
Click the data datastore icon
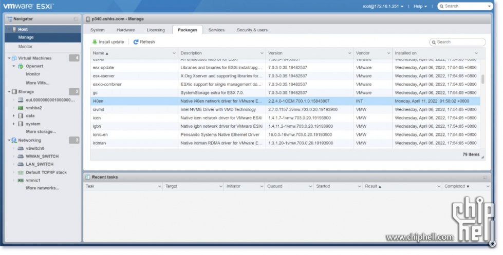click(x=21, y=116)
